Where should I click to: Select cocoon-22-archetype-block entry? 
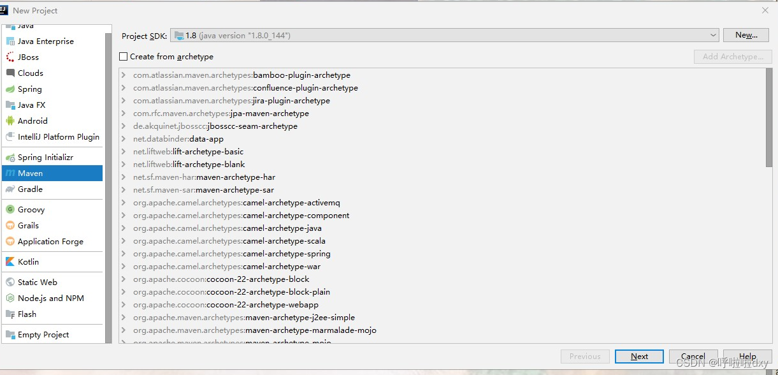[221, 279]
